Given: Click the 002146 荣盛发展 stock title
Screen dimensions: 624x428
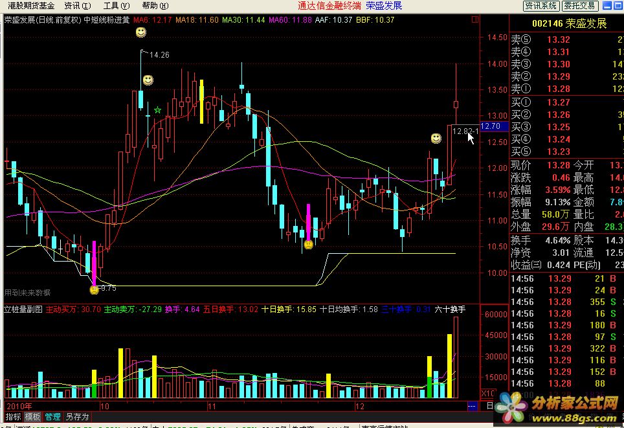Looking at the screenshot, I should pyautogui.click(x=569, y=23).
